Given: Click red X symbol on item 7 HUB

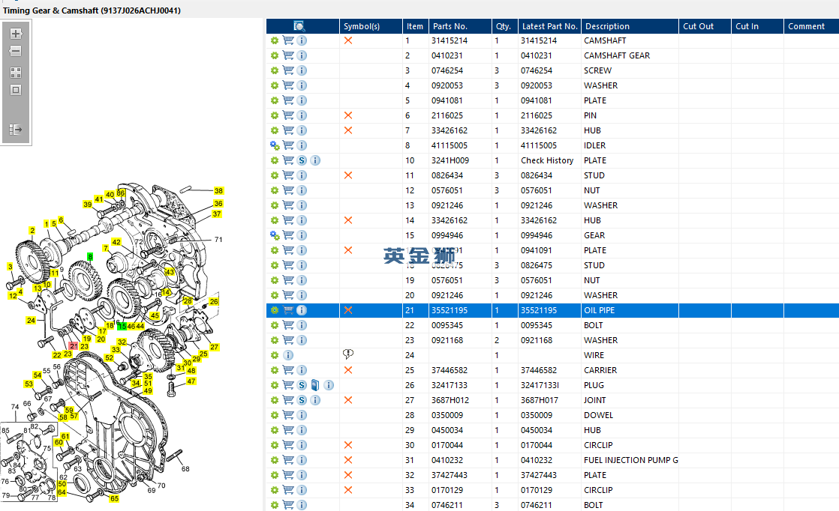Looking at the screenshot, I should point(347,130).
